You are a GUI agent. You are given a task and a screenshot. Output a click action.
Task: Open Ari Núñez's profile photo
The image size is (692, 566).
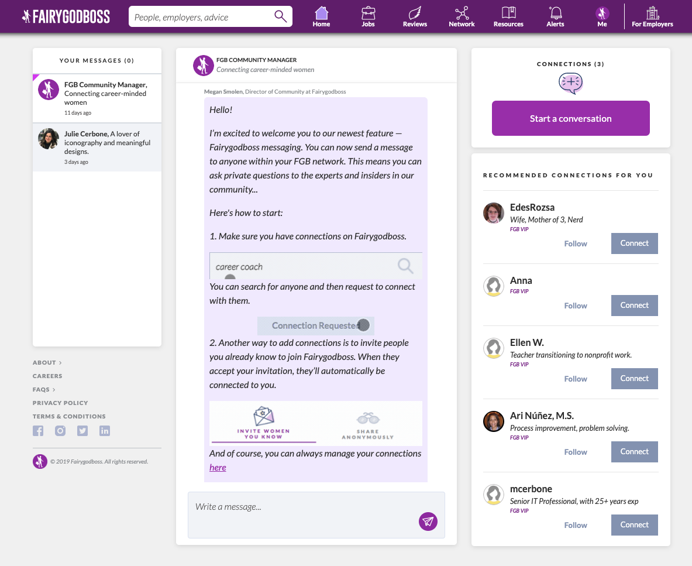click(493, 421)
